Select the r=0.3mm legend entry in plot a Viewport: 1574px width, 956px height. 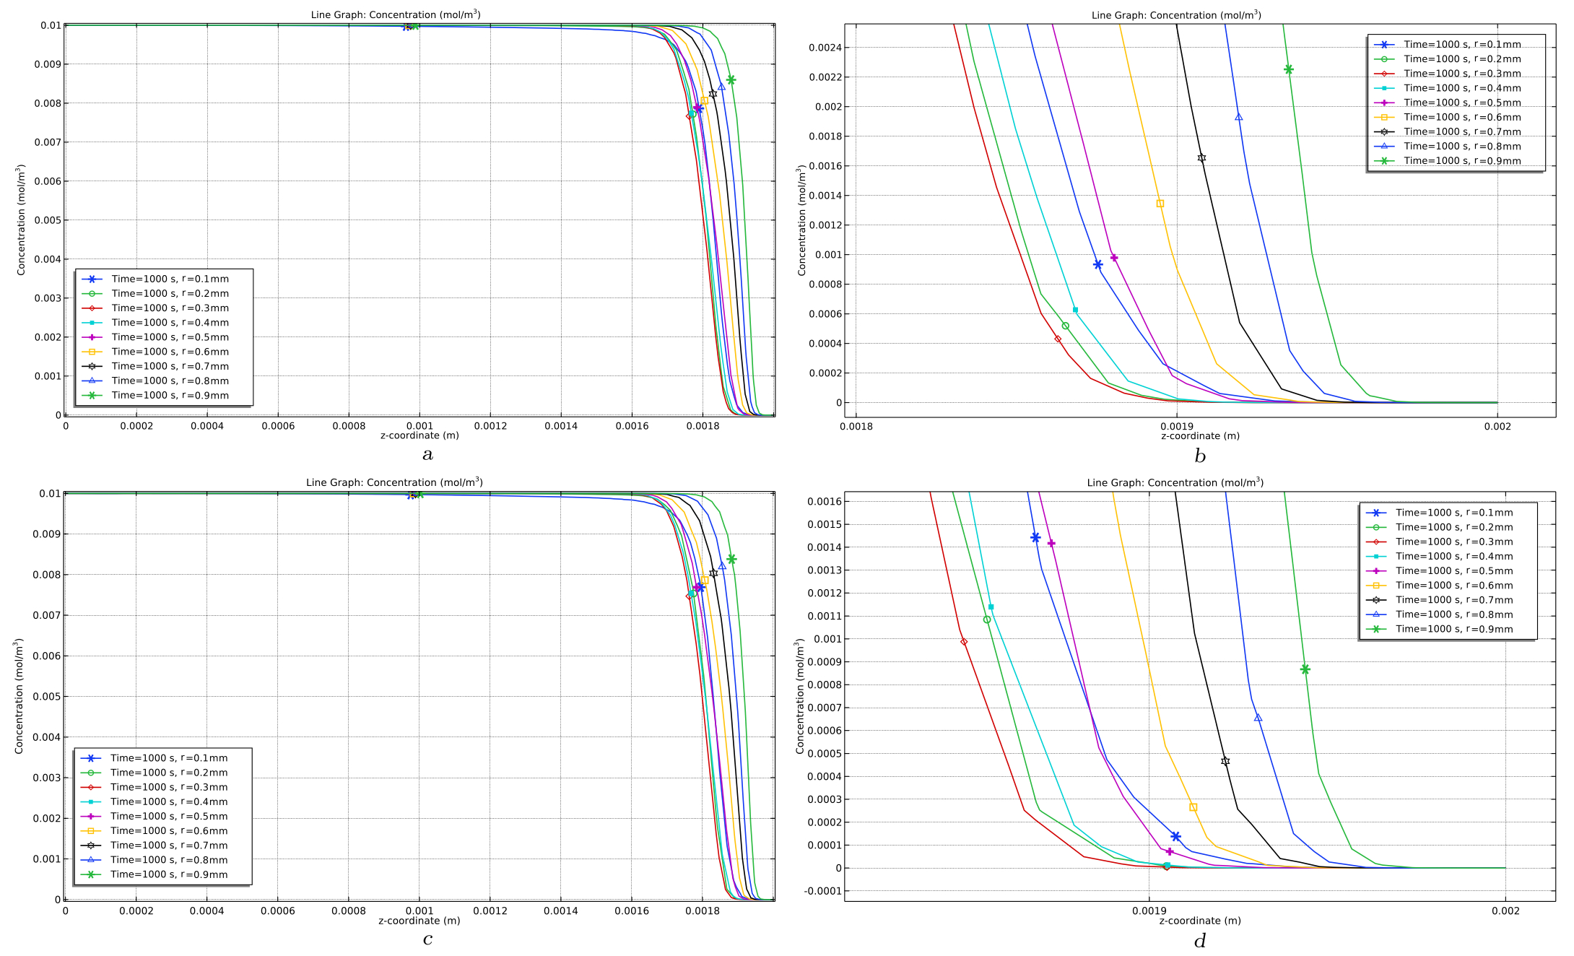click(170, 308)
